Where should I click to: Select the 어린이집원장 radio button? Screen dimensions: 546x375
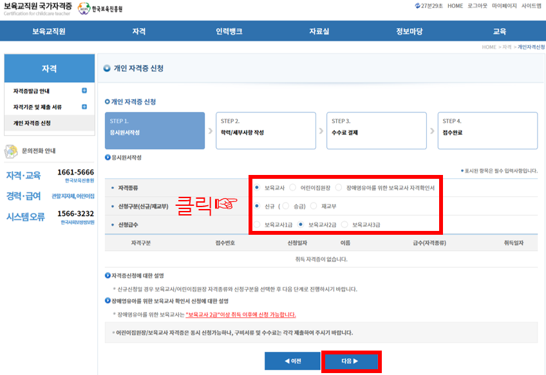(x=293, y=188)
